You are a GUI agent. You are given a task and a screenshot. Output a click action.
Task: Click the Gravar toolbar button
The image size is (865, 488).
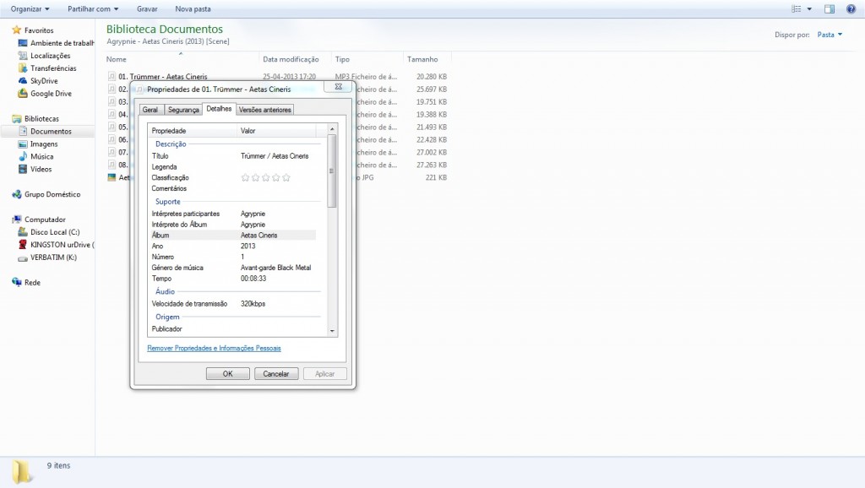pos(147,8)
